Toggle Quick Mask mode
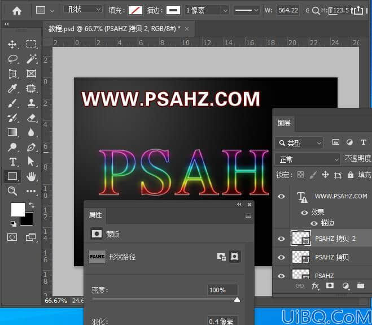The image size is (372, 325). (12, 237)
